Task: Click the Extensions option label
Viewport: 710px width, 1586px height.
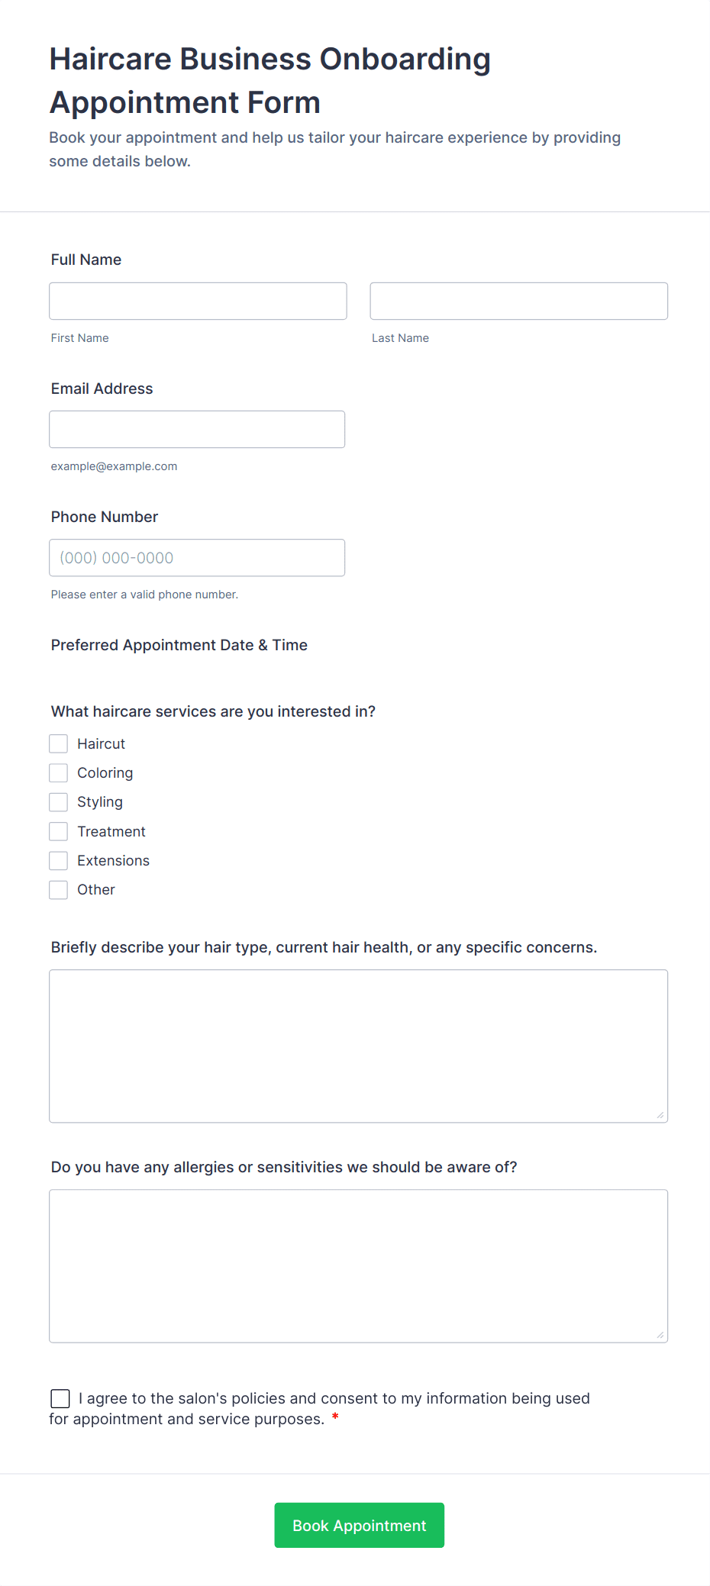Action: [113, 860]
